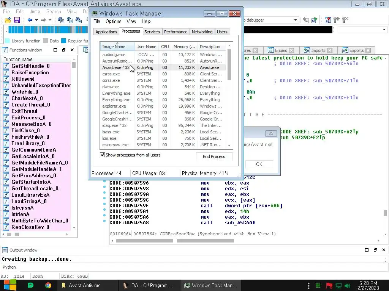Sort processes by CPU column
This screenshot has height=291, width=389.
click(x=165, y=47)
